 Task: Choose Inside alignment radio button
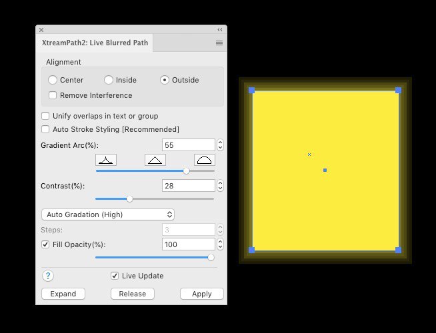(x=109, y=80)
